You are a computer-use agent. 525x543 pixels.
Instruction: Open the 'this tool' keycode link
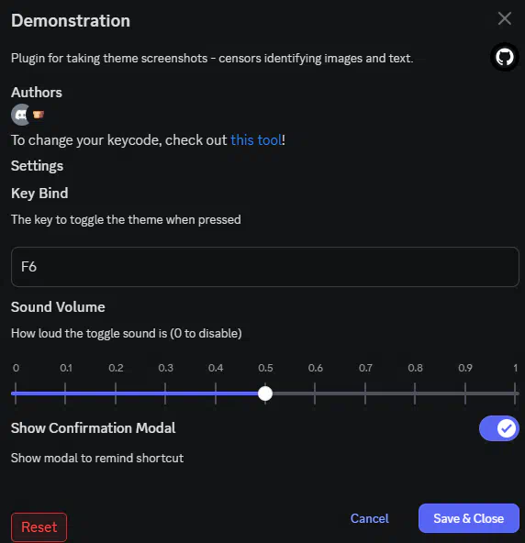pyautogui.click(x=256, y=140)
